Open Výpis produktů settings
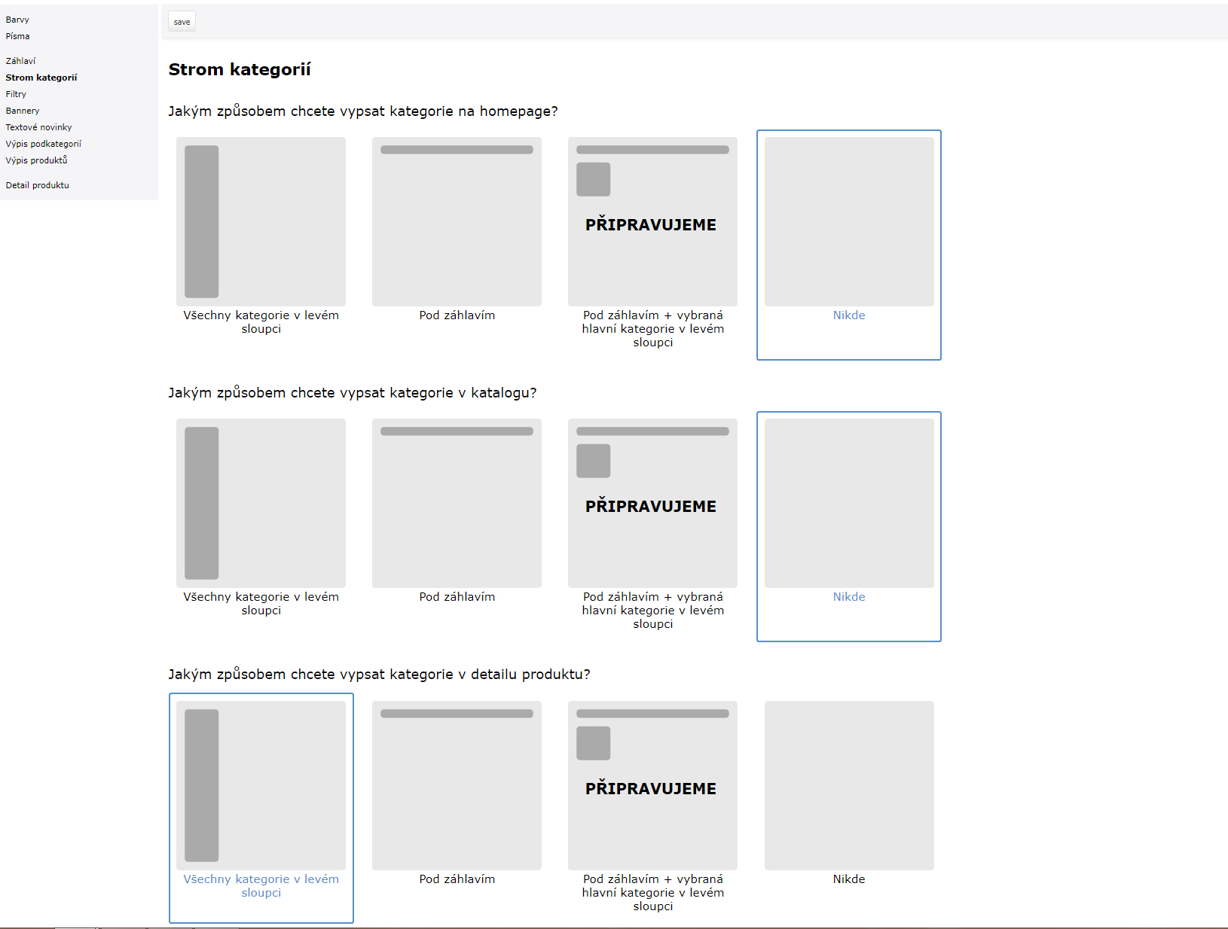This screenshot has width=1228, height=929. tap(36, 160)
